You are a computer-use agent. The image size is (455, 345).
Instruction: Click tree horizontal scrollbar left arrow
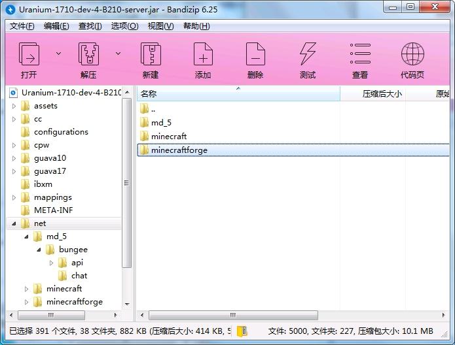point(10,315)
